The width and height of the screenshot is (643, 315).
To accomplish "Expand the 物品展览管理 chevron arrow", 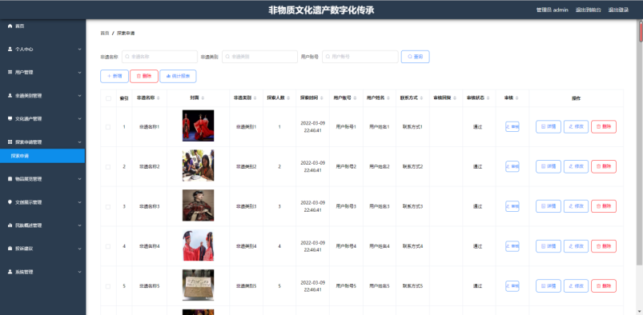I will (79, 179).
